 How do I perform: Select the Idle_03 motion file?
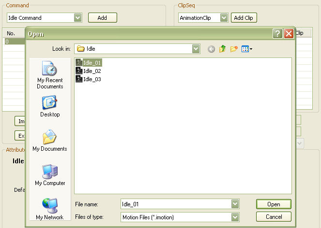pos(92,79)
